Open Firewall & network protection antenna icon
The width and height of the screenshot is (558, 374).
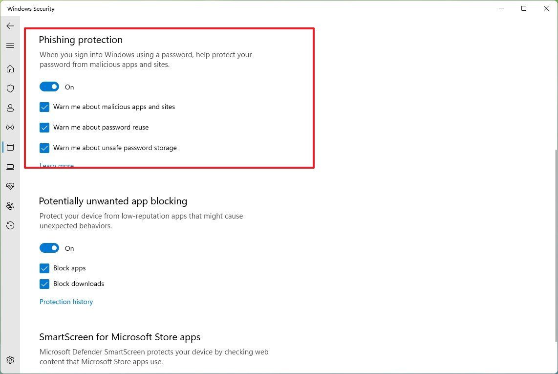coord(10,128)
